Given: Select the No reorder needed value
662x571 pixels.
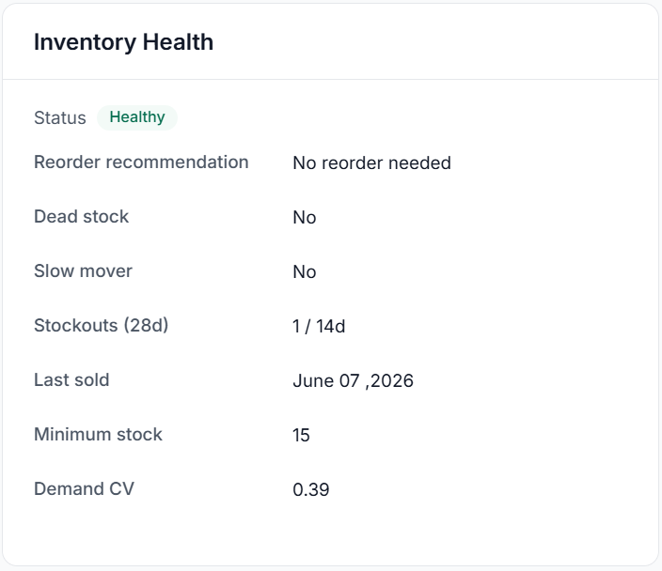Looking at the screenshot, I should click(x=372, y=162).
